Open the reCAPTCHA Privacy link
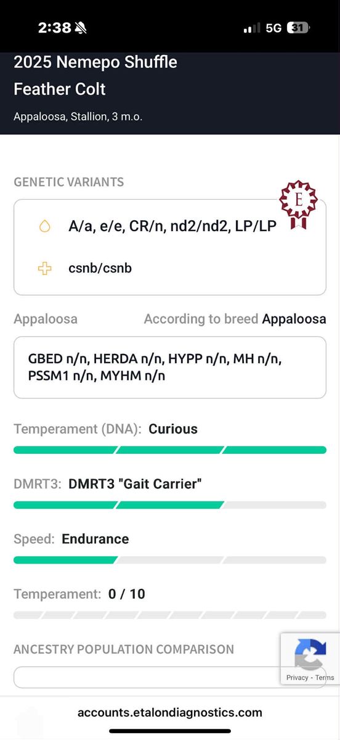Viewport: 340px width, 740px height. pyautogui.click(x=297, y=677)
